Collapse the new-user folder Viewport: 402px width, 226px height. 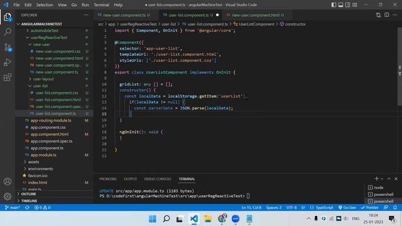tap(41, 45)
